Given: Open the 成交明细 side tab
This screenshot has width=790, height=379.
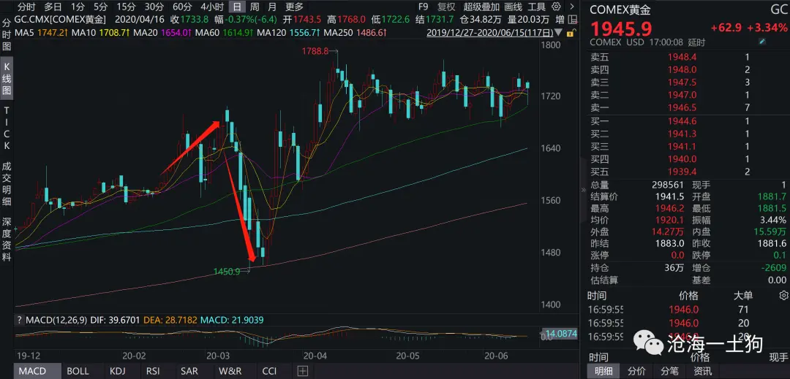Looking at the screenshot, I should (7, 183).
